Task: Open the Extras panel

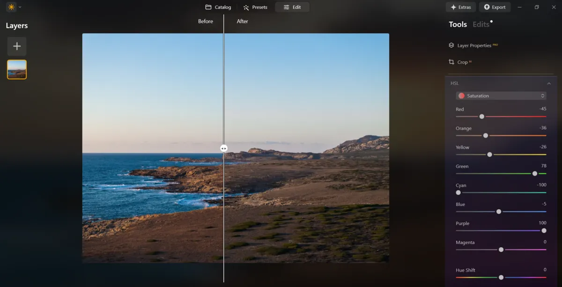Action: click(460, 7)
